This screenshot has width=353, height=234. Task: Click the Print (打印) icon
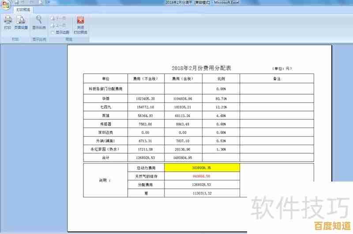click(x=8, y=22)
